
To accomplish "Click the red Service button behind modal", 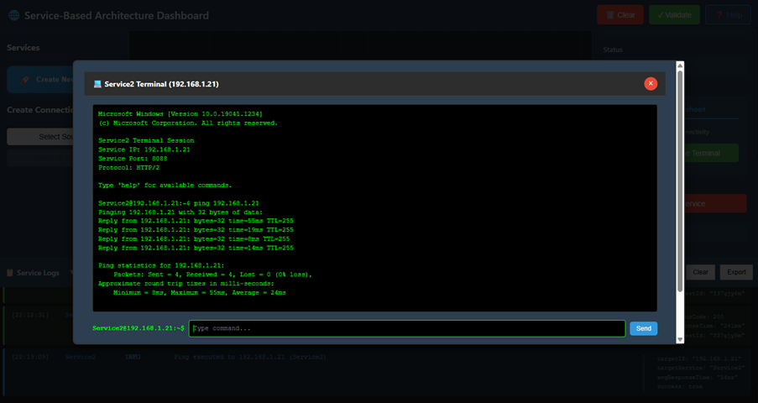I will pyautogui.click(x=714, y=204).
